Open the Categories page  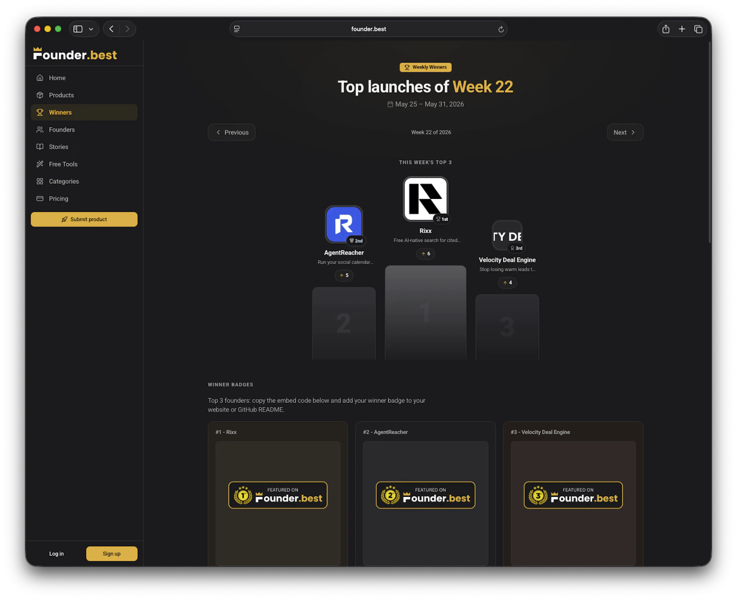[x=84, y=181]
